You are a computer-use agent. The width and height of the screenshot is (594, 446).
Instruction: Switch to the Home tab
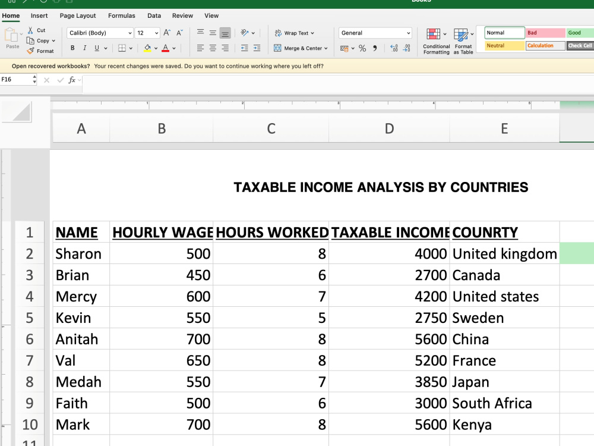point(11,15)
